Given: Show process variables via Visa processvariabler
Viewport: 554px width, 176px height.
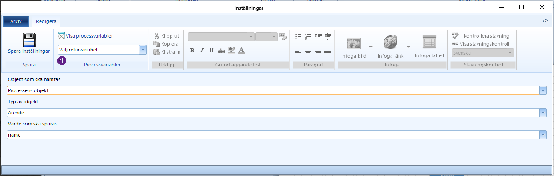Looking at the screenshot, I should (x=85, y=36).
